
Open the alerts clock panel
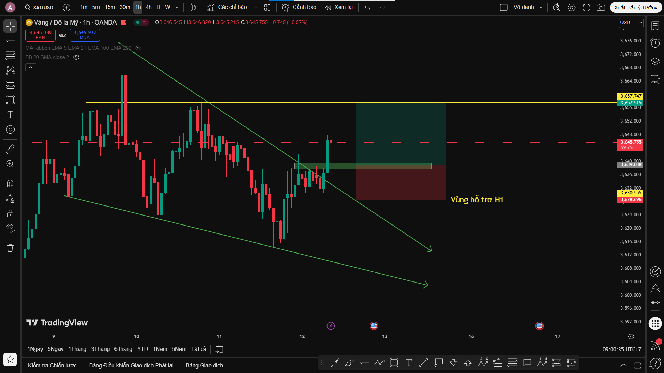coord(655,43)
